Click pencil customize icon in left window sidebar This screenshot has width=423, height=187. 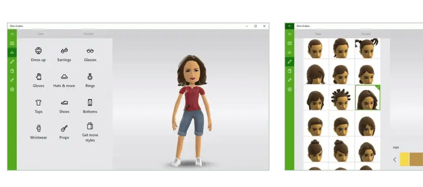(12, 62)
